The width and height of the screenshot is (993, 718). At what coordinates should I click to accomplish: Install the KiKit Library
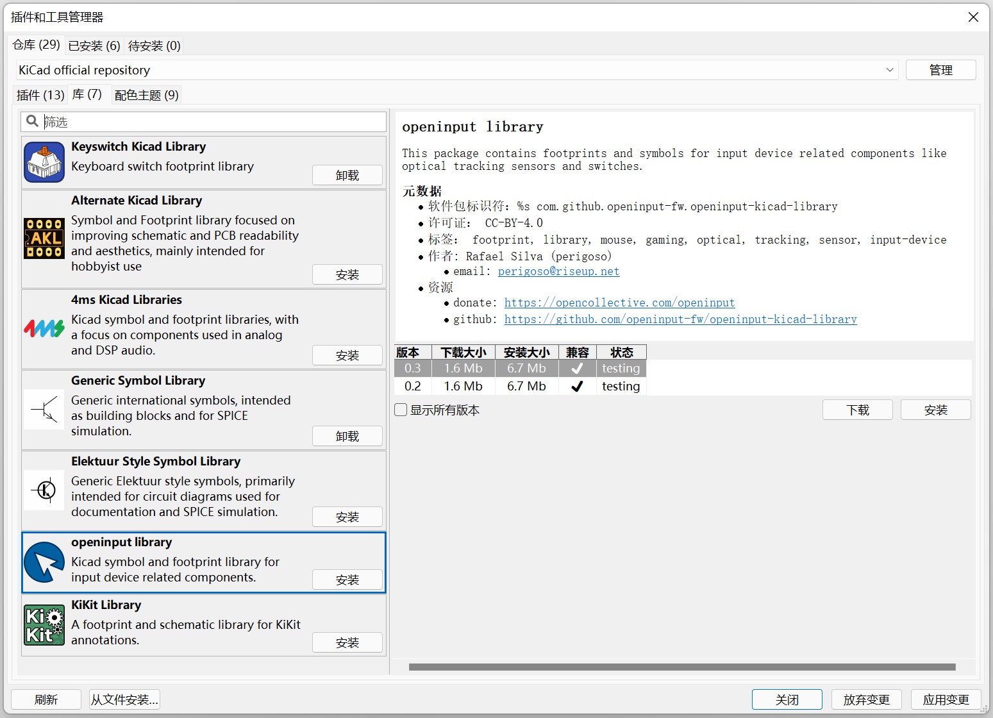click(347, 642)
